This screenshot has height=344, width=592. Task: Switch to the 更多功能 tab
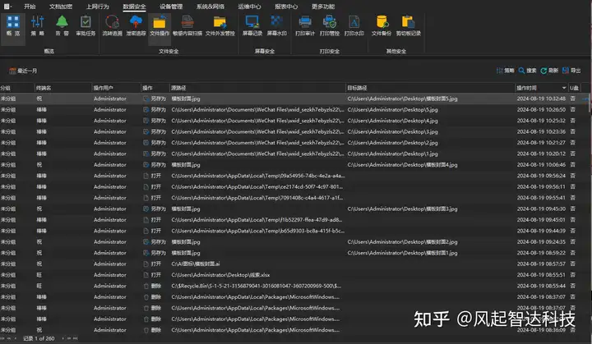pos(323,7)
